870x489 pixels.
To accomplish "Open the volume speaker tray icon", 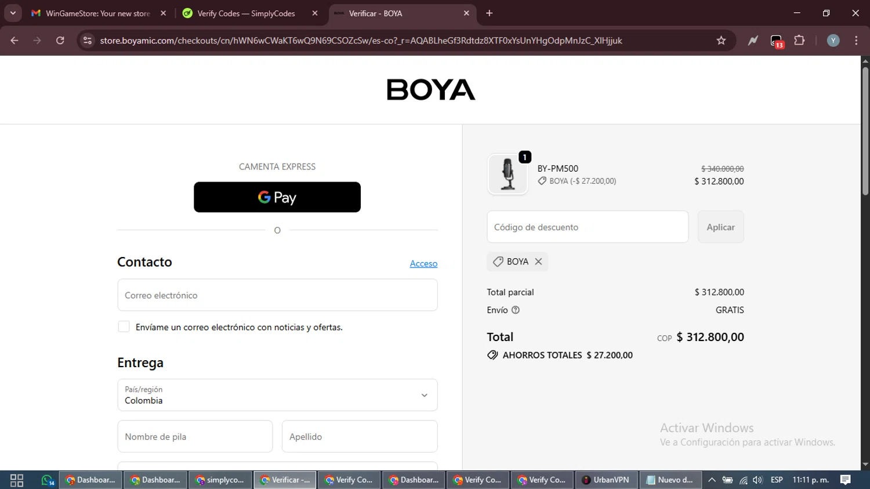I will [757, 480].
